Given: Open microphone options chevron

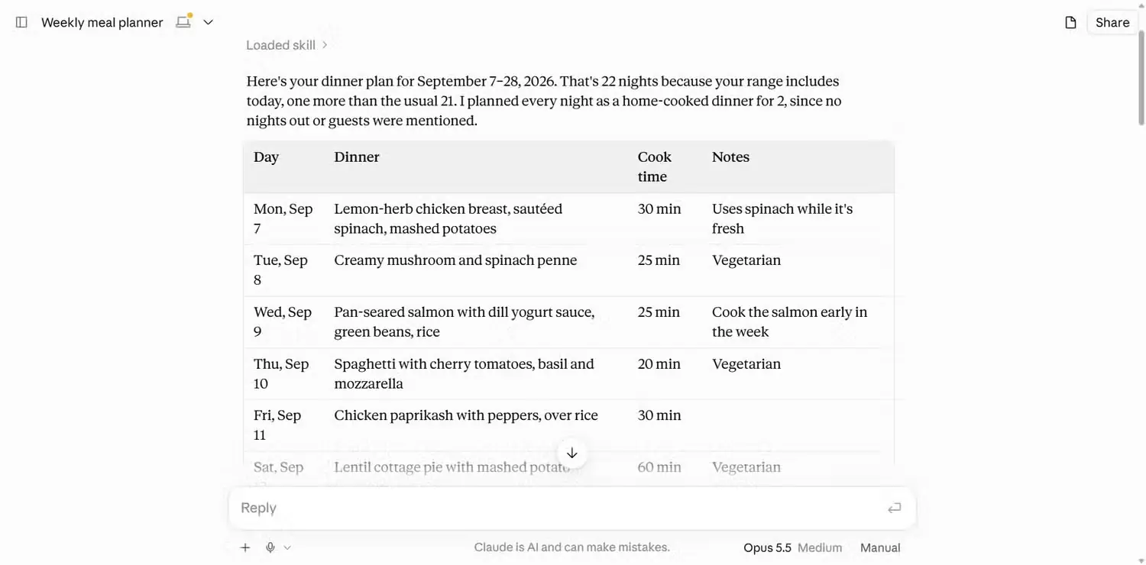Looking at the screenshot, I should (287, 547).
